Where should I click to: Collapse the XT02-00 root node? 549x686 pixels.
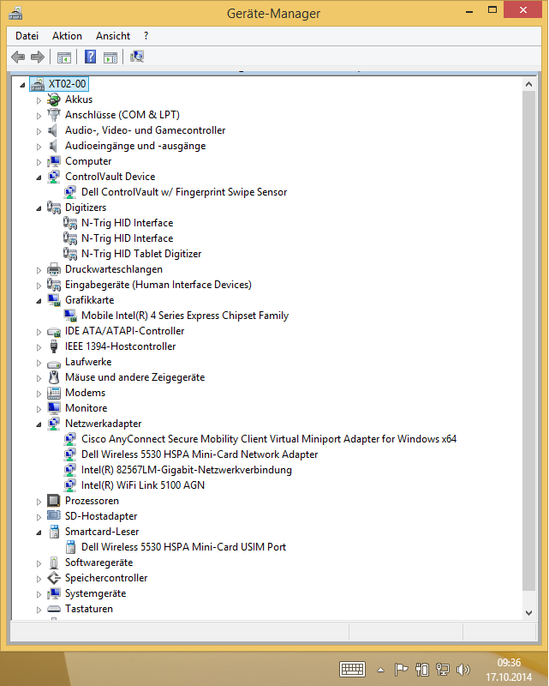pos(22,85)
